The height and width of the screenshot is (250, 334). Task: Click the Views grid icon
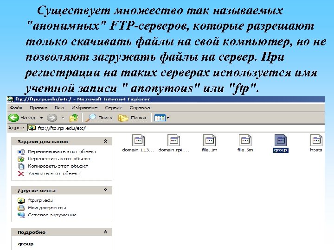tap(160, 118)
